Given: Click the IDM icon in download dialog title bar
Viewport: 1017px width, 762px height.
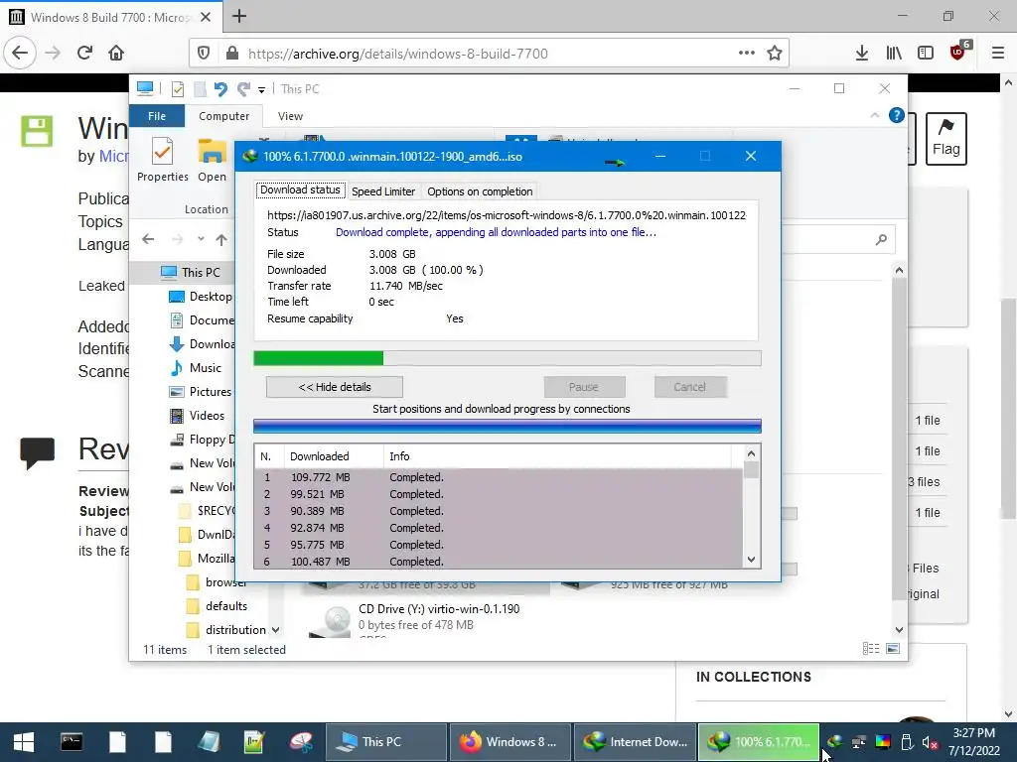Looking at the screenshot, I should tap(250, 156).
